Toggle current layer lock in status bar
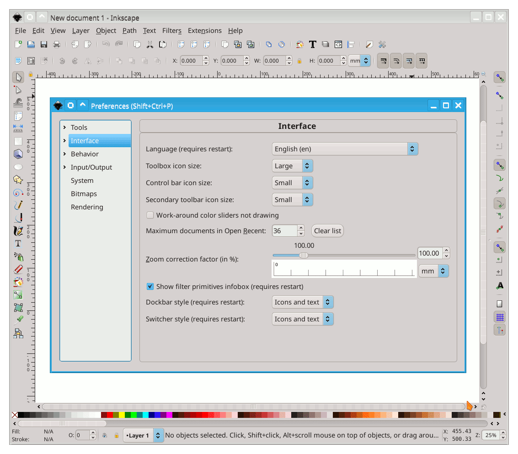The image size is (518, 454). pyautogui.click(x=116, y=436)
